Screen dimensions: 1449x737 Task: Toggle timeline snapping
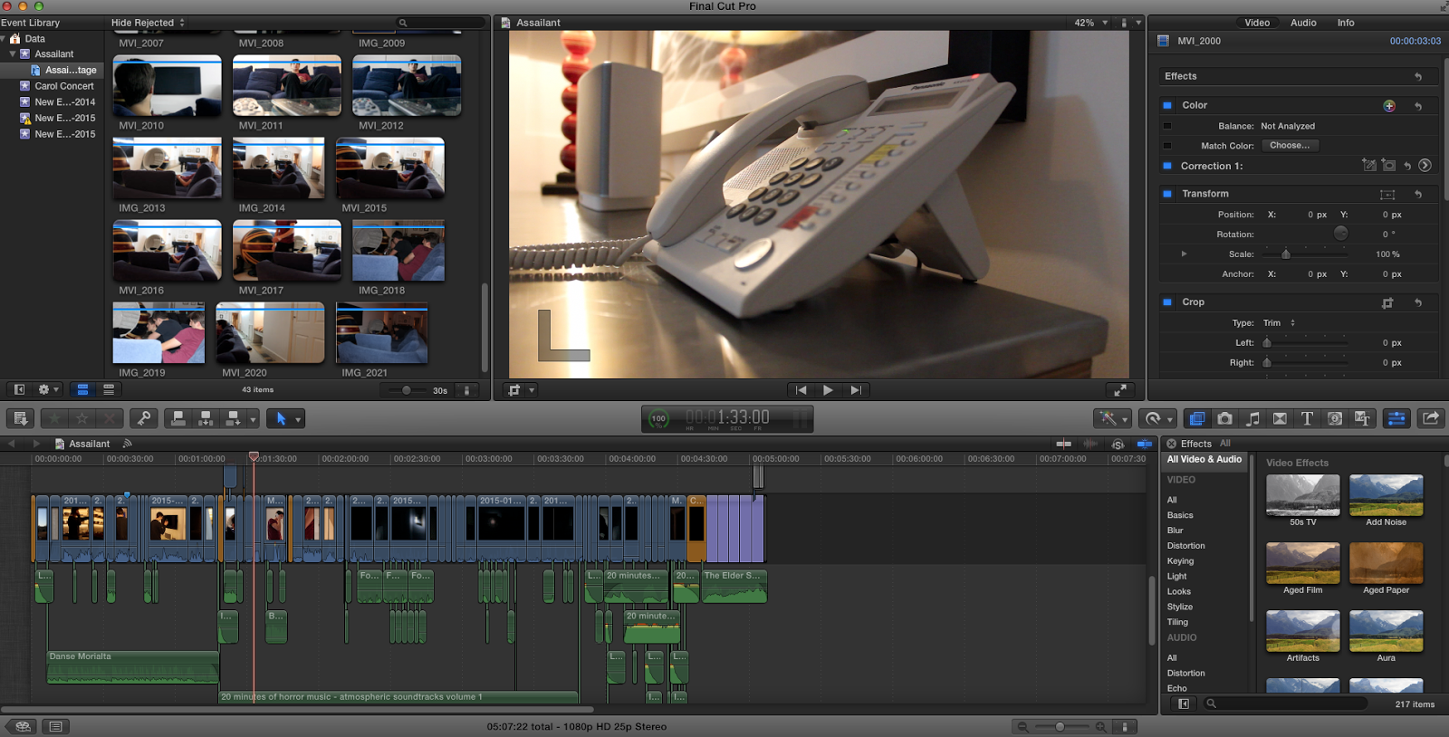coord(1145,444)
